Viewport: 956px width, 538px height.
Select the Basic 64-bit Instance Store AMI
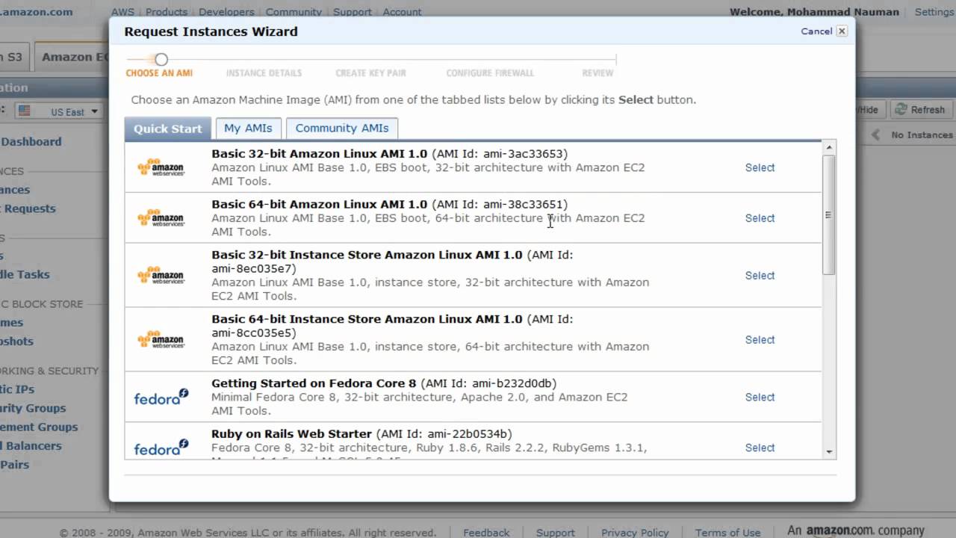760,340
